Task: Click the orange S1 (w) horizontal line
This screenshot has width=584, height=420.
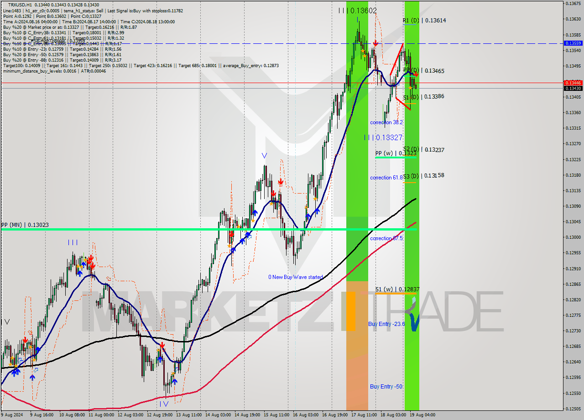Action: [x=396, y=294]
